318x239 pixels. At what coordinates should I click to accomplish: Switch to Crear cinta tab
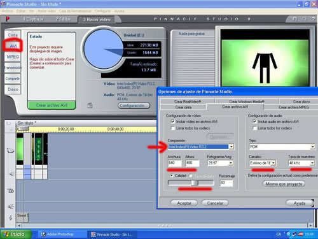pos(183,107)
